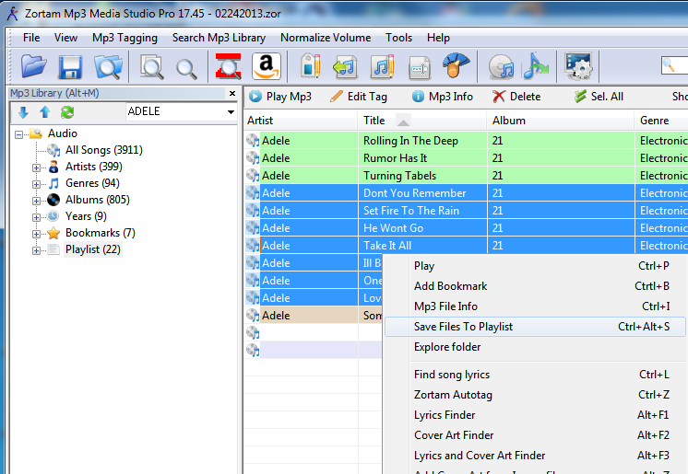Select Find song lyrics in context menu
This screenshot has width=688, height=474.
click(452, 375)
